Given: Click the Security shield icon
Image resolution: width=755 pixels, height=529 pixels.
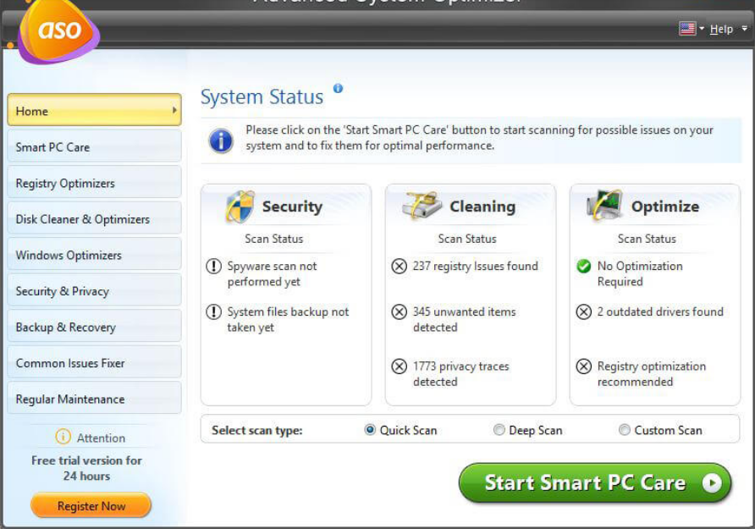Looking at the screenshot, I should [240, 207].
